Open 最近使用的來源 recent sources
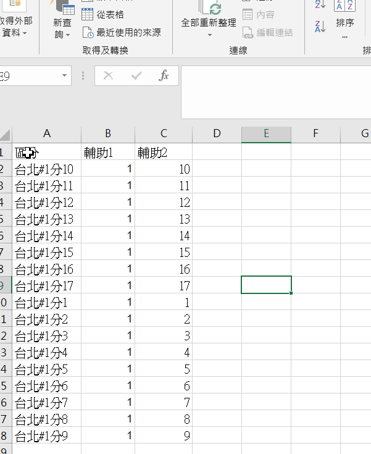The image size is (371, 454). point(122,32)
